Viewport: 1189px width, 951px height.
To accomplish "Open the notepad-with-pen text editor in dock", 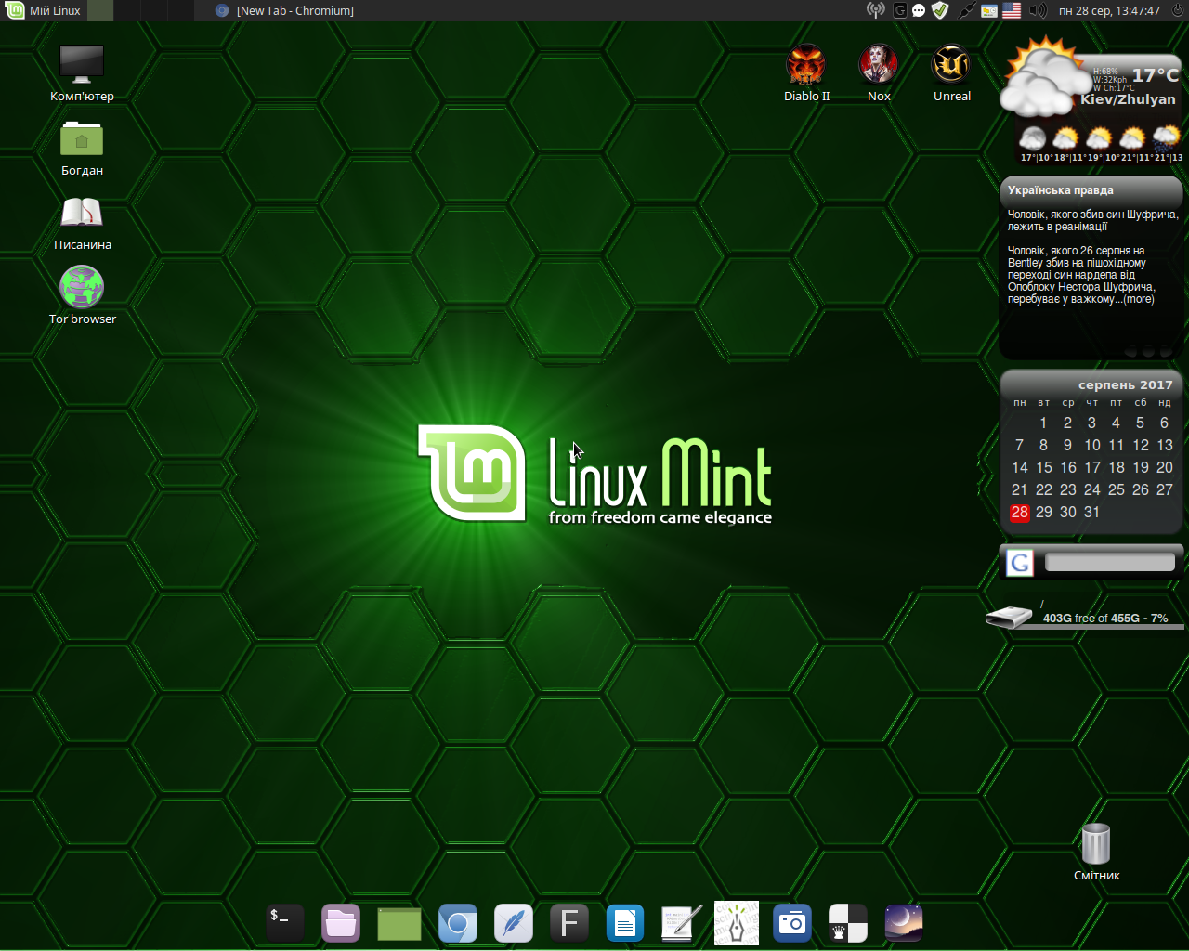I will pos(681,923).
